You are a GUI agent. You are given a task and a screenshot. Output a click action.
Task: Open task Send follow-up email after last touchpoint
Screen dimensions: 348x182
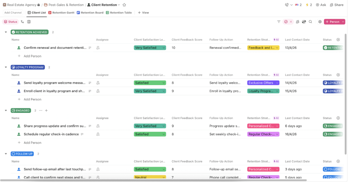pyautogui.click(x=55, y=170)
